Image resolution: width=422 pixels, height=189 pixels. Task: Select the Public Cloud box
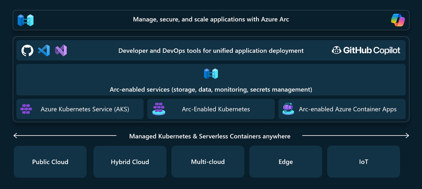(50, 162)
